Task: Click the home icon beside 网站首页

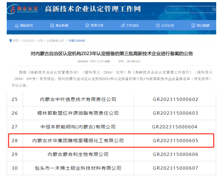Action: (x=17, y=26)
